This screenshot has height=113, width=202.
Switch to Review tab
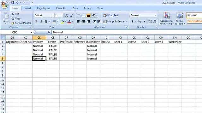pyautogui.click(x=88, y=8)
